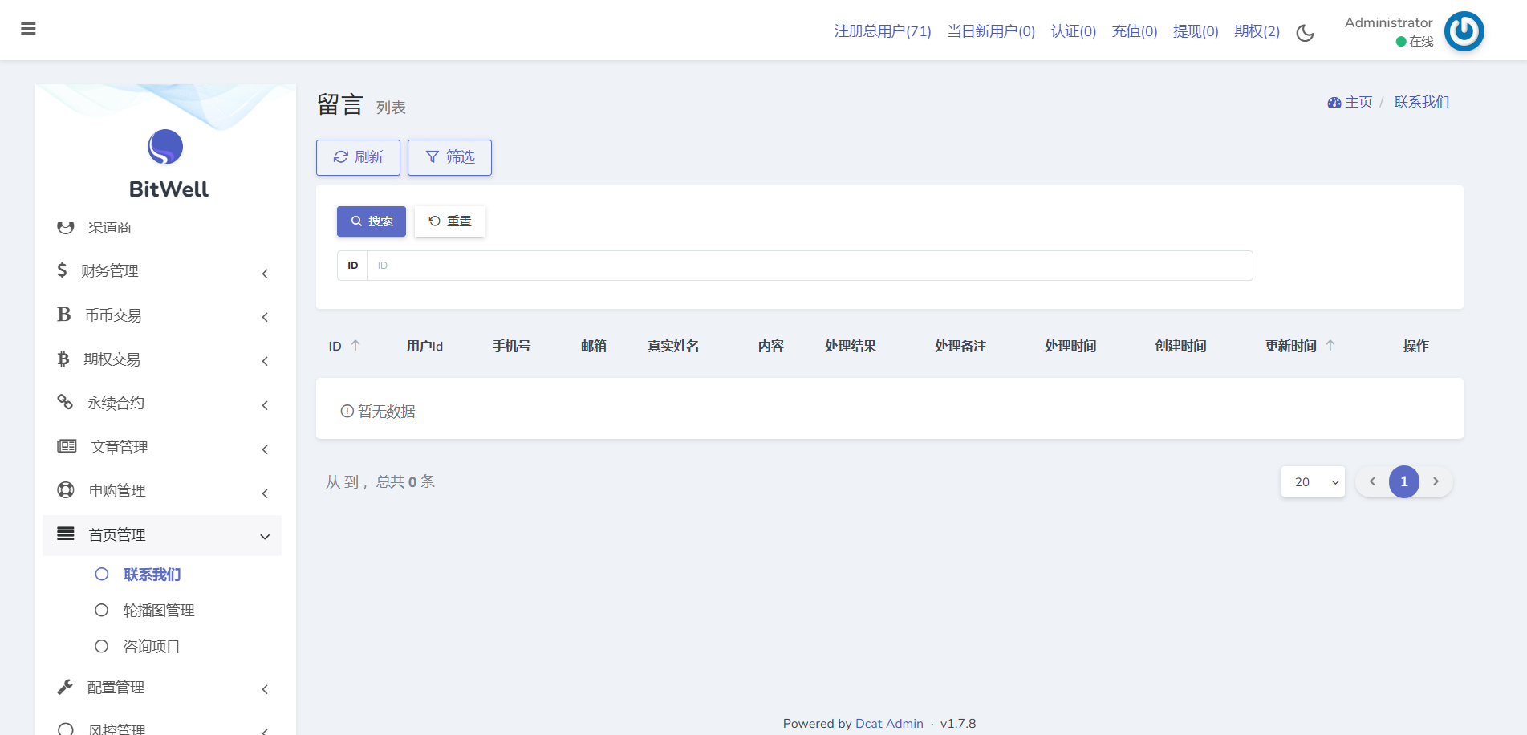Screen dimensions: 1527x735
Task: Click the 注册总用户(71) link
Action: (x=882, y=31)
